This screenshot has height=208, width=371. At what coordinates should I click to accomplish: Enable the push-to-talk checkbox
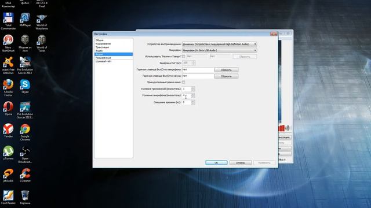[183, 57]
